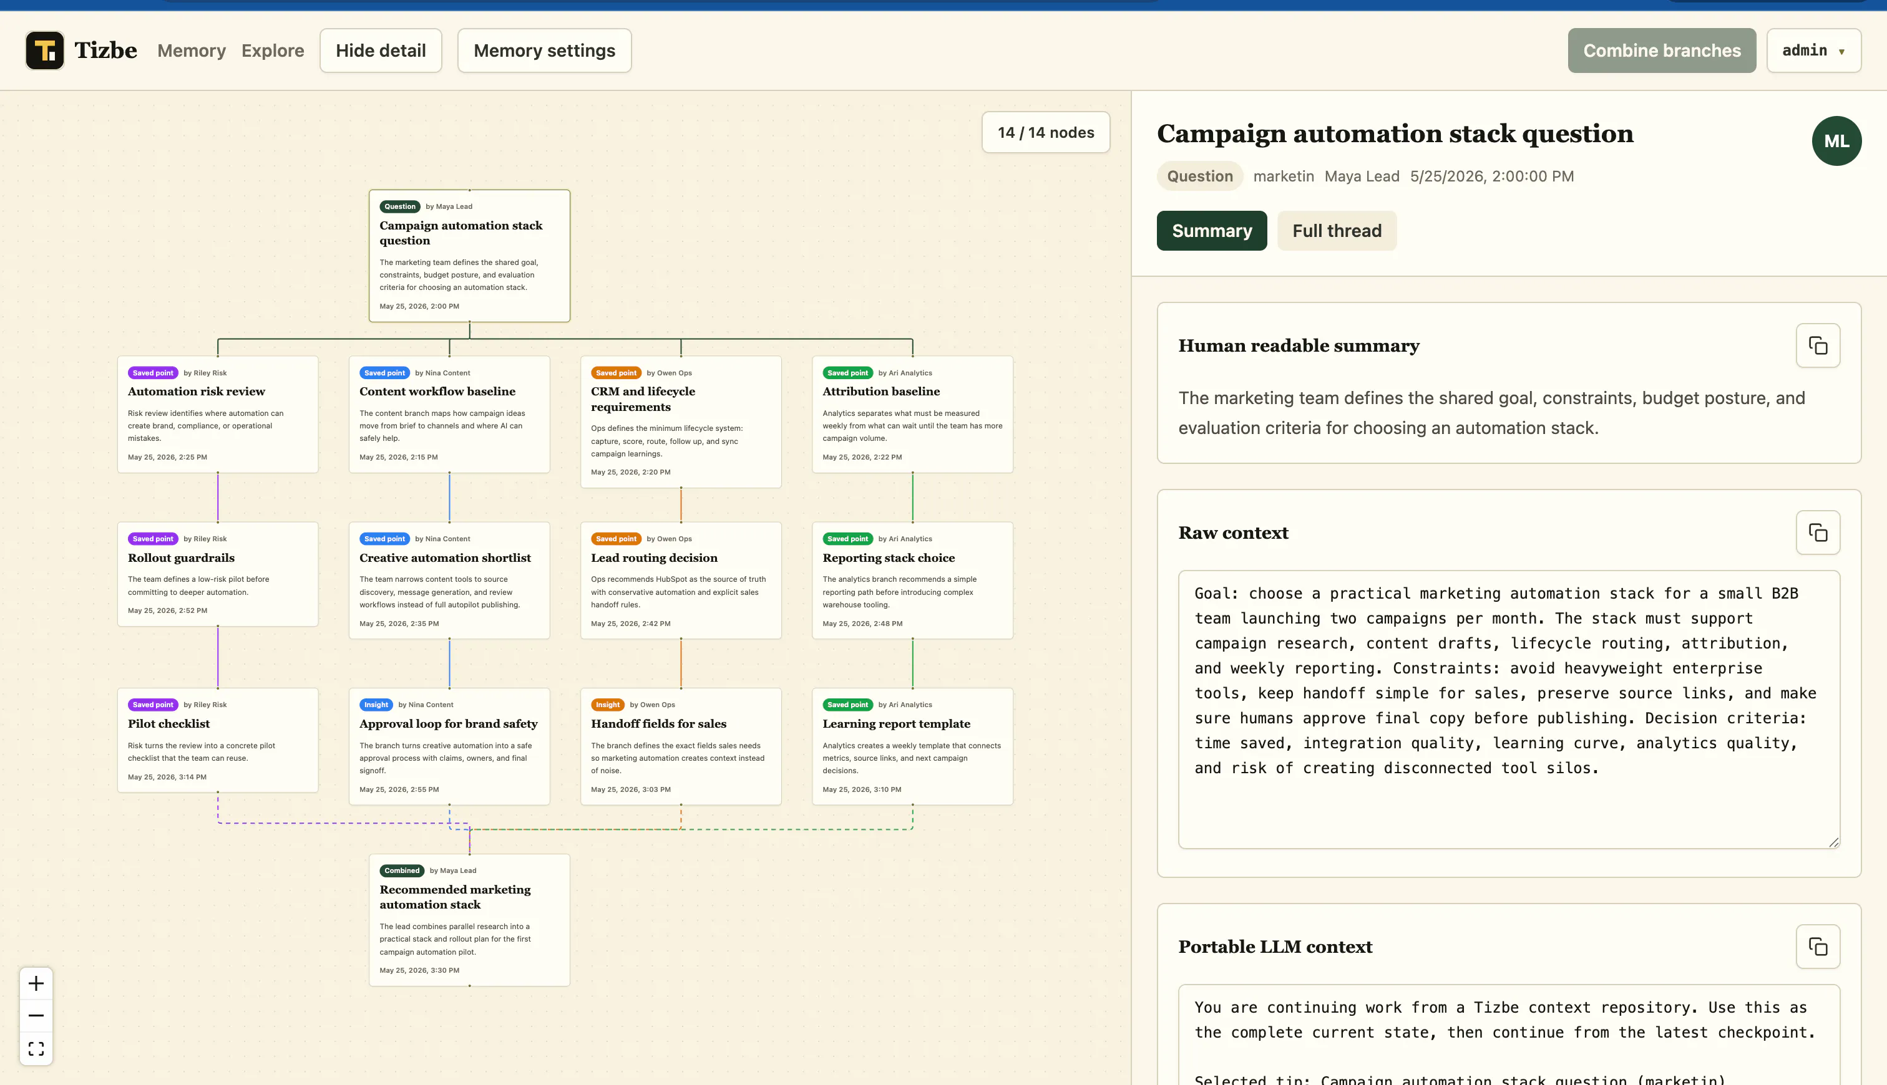Click the ML avatar badge
Viewport: 1887px width, 1085px height.
(1836, 141)
